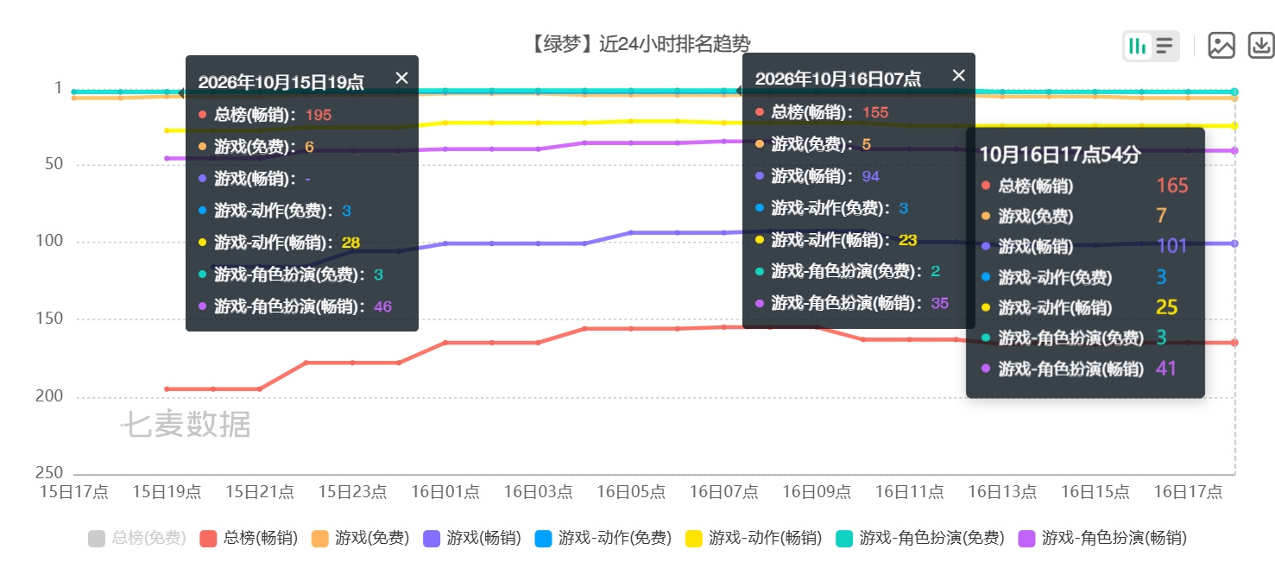Switch to the bar chart view icon
Viewport: 1275px width, 581px height.
point(1138,46)
